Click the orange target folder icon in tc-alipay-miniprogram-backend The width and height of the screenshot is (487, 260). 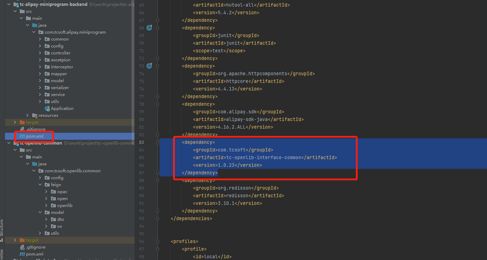point(22,122)
